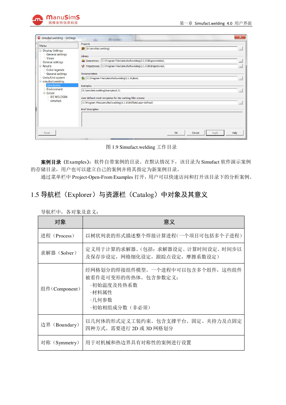
Task: Click the figure caption '图 1.9 Simufact.welding 工作目录'
Action: 141,146
